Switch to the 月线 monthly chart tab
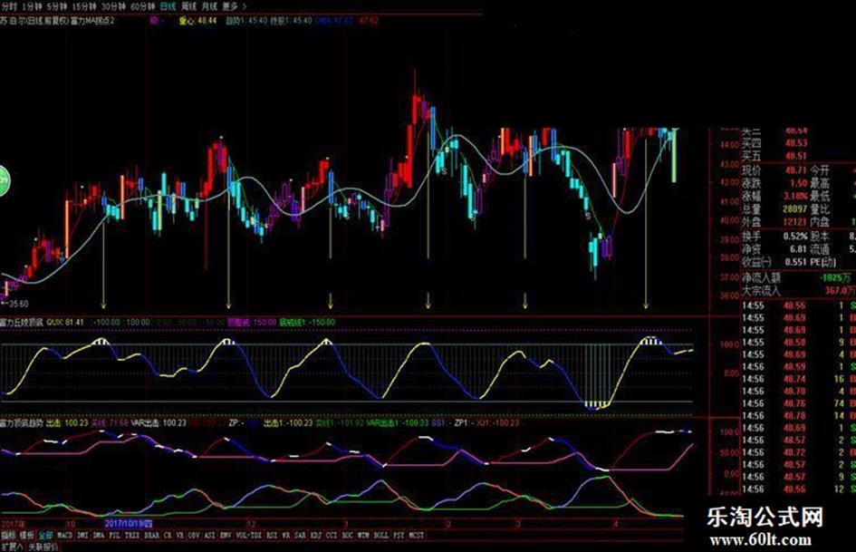Image resolution: width=856 pixels, height=552 pixels. (x=209, y=6)
